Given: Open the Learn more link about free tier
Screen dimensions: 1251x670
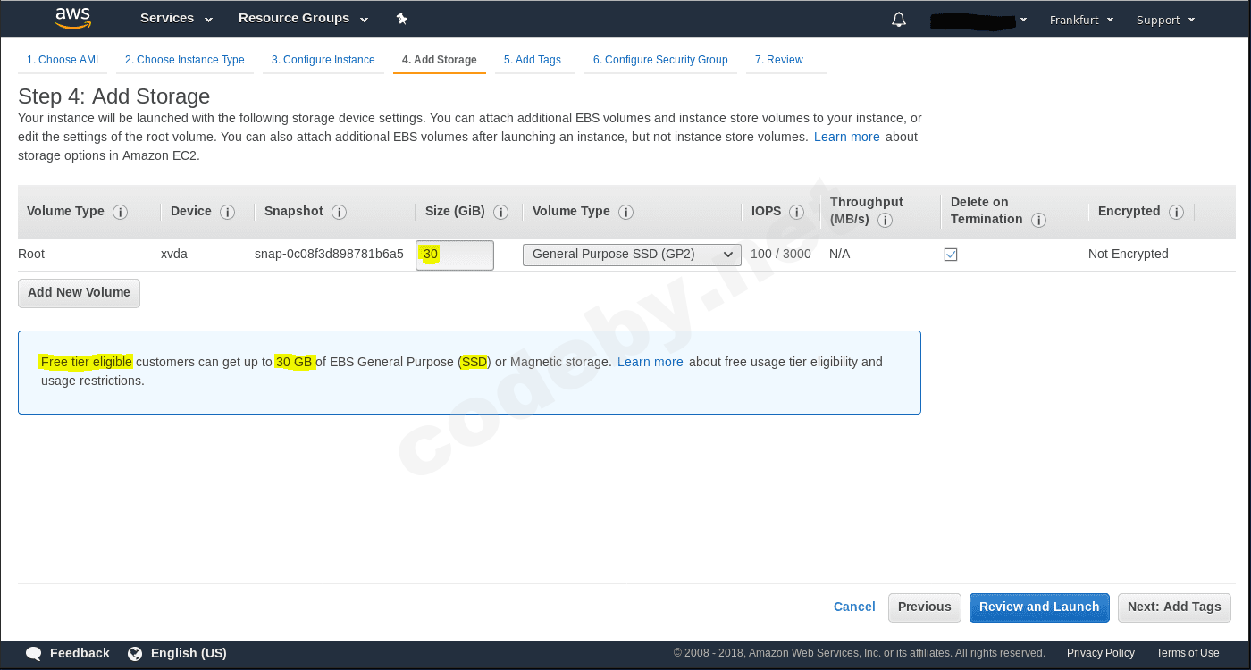Looking at the screenshot, I should tap(650, 362).
